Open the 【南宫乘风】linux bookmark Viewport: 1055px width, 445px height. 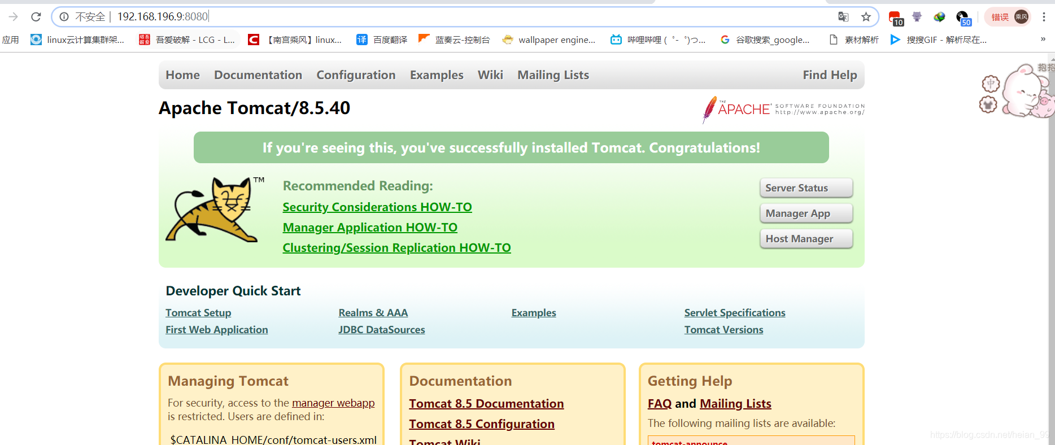295,40
